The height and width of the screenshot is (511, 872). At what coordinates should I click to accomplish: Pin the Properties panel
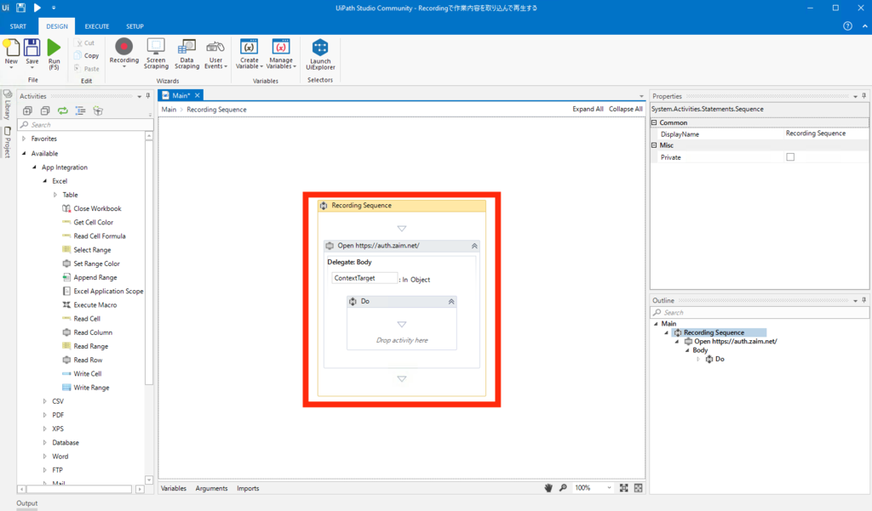click(863, 96)
